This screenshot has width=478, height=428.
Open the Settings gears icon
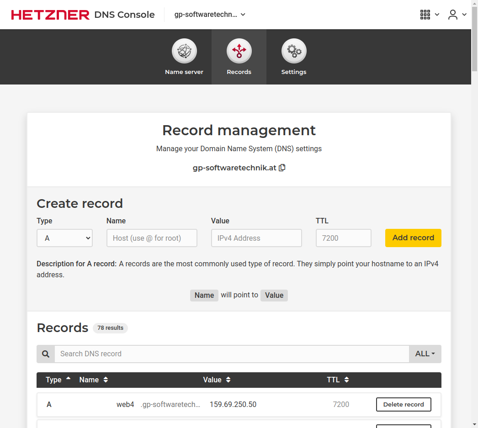pyautogui.click(x=294, y=51)
